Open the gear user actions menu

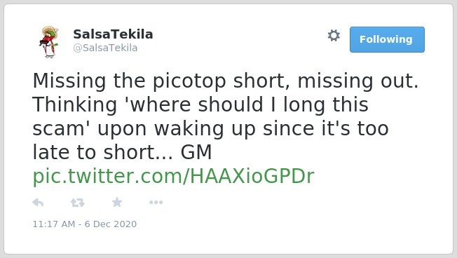(x=334, y=36)
